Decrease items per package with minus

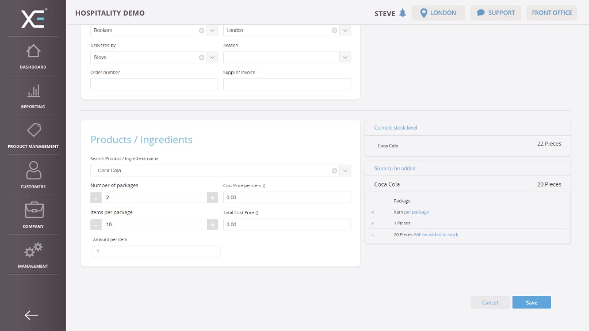(x=97, y=225)
